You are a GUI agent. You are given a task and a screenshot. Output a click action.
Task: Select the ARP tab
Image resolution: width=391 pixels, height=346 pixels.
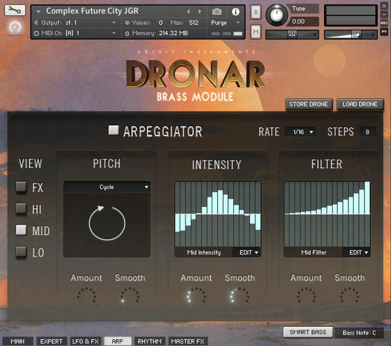point(117,341)
